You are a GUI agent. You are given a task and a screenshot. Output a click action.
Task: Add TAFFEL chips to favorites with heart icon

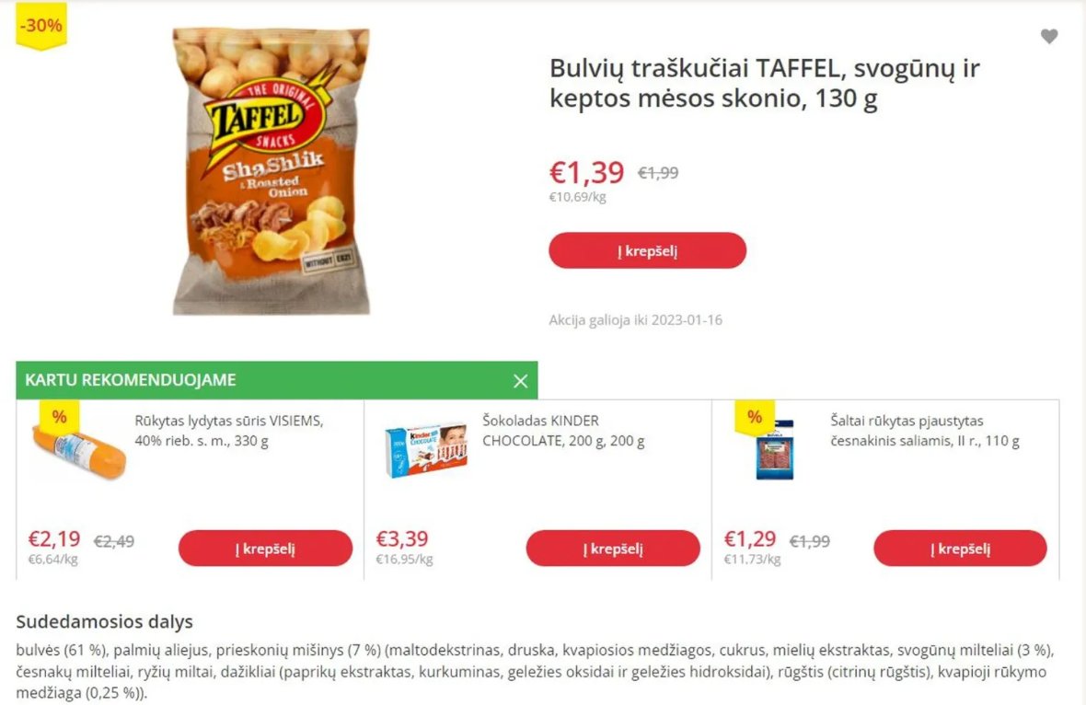(1049, 37)
